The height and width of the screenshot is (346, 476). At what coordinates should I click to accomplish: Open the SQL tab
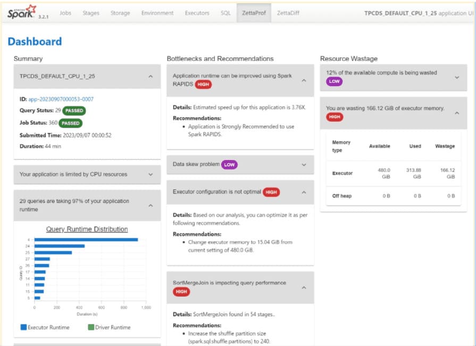tap(226, 13)
